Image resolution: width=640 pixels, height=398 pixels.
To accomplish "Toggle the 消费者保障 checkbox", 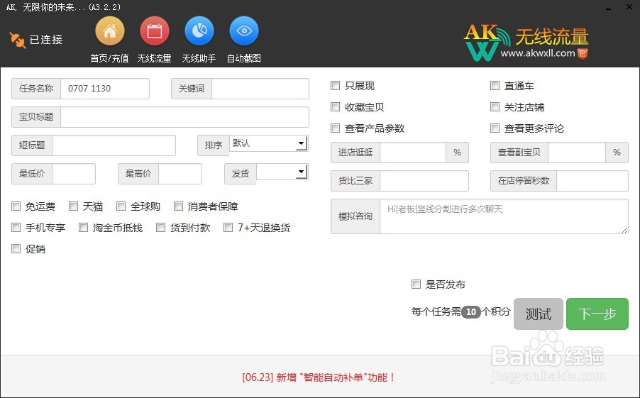I will (x=178, y=206).
